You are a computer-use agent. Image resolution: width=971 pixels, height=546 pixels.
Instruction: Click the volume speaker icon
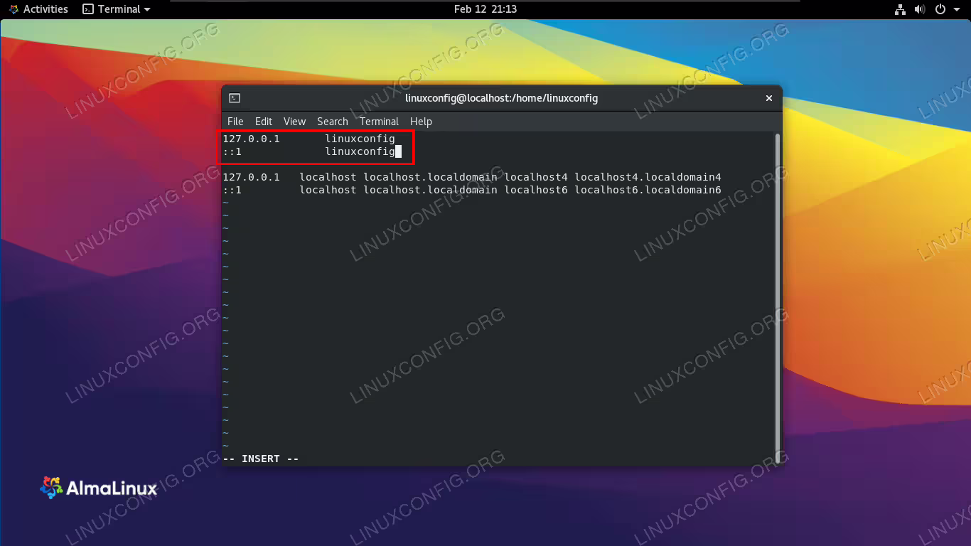[x=920, y=9]
